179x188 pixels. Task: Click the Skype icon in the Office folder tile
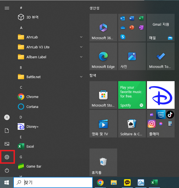pyautogui.click(x=123, y=37)
